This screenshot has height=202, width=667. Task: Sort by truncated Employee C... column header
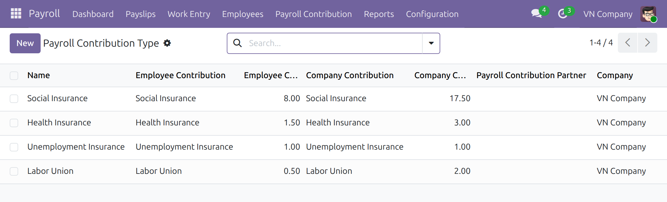click(271, 75)
